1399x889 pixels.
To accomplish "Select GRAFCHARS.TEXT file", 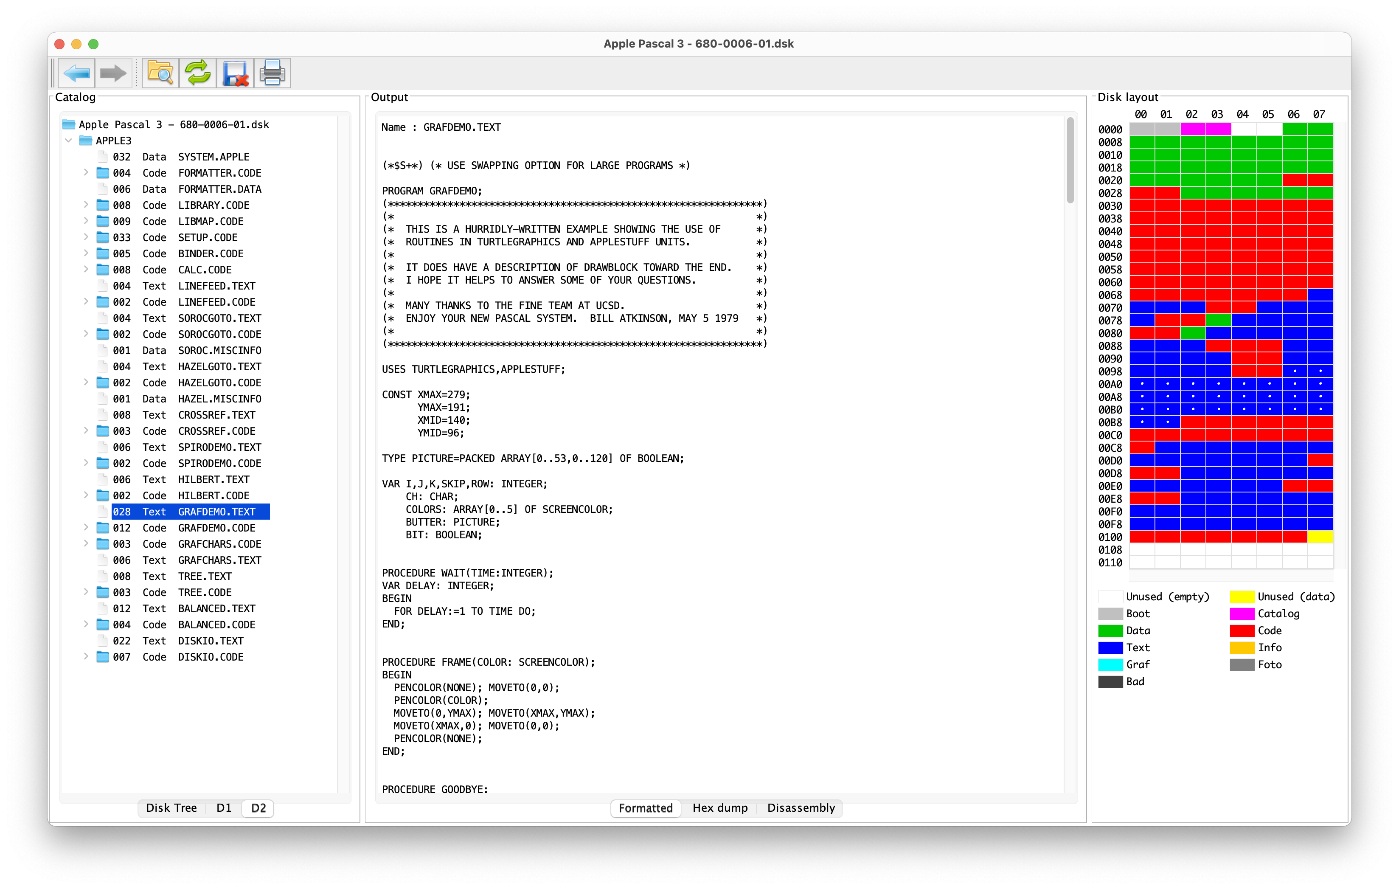I will tap(186, 560).
